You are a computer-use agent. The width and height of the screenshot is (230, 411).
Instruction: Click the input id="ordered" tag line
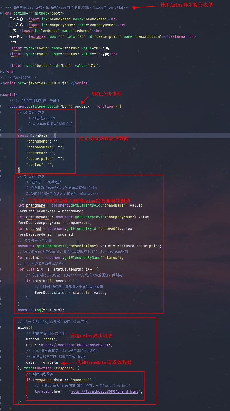(x=56, y=31)
